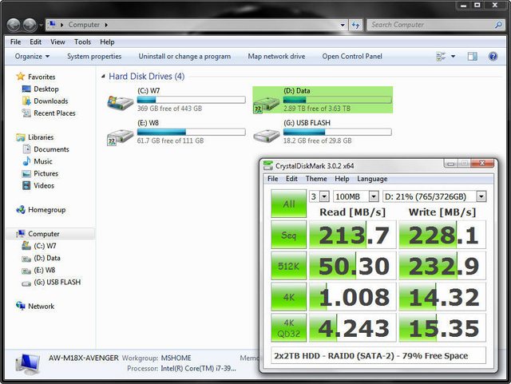The width and height of the screenshot is (511, 384).
Task: Click the blue Explorer help icon
Action: pos(493,57)
